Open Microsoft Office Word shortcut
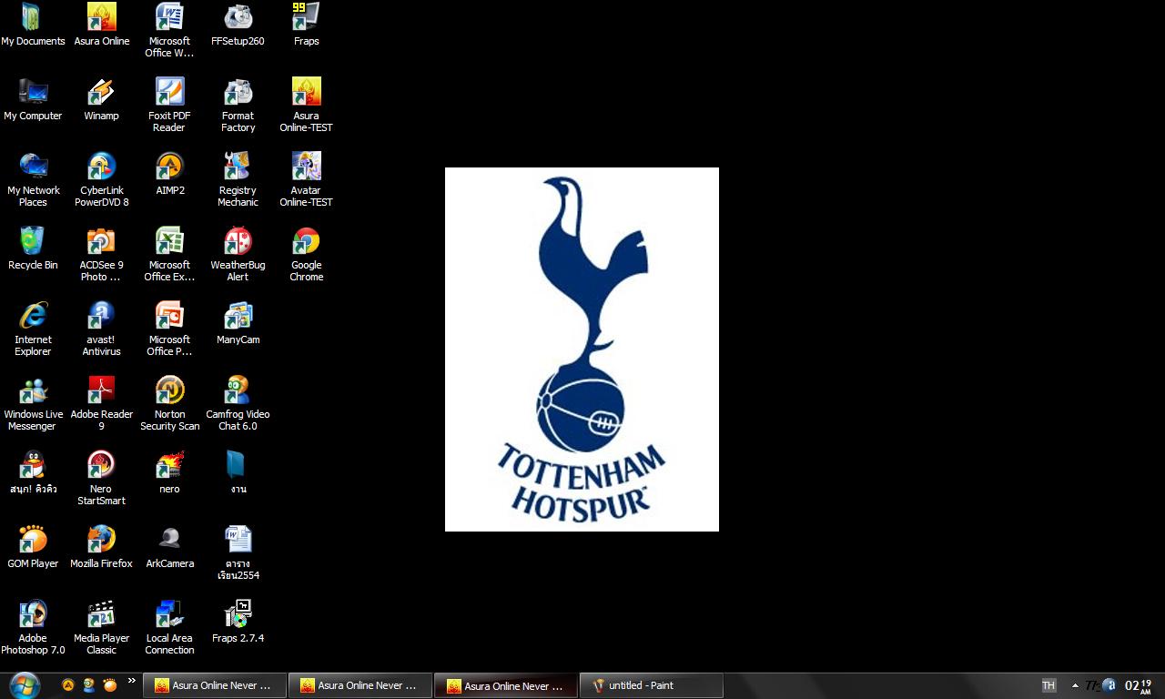 (169, 30)
